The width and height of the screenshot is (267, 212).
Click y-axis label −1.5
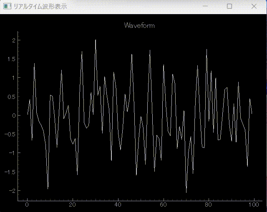click(x=10, y=172)
